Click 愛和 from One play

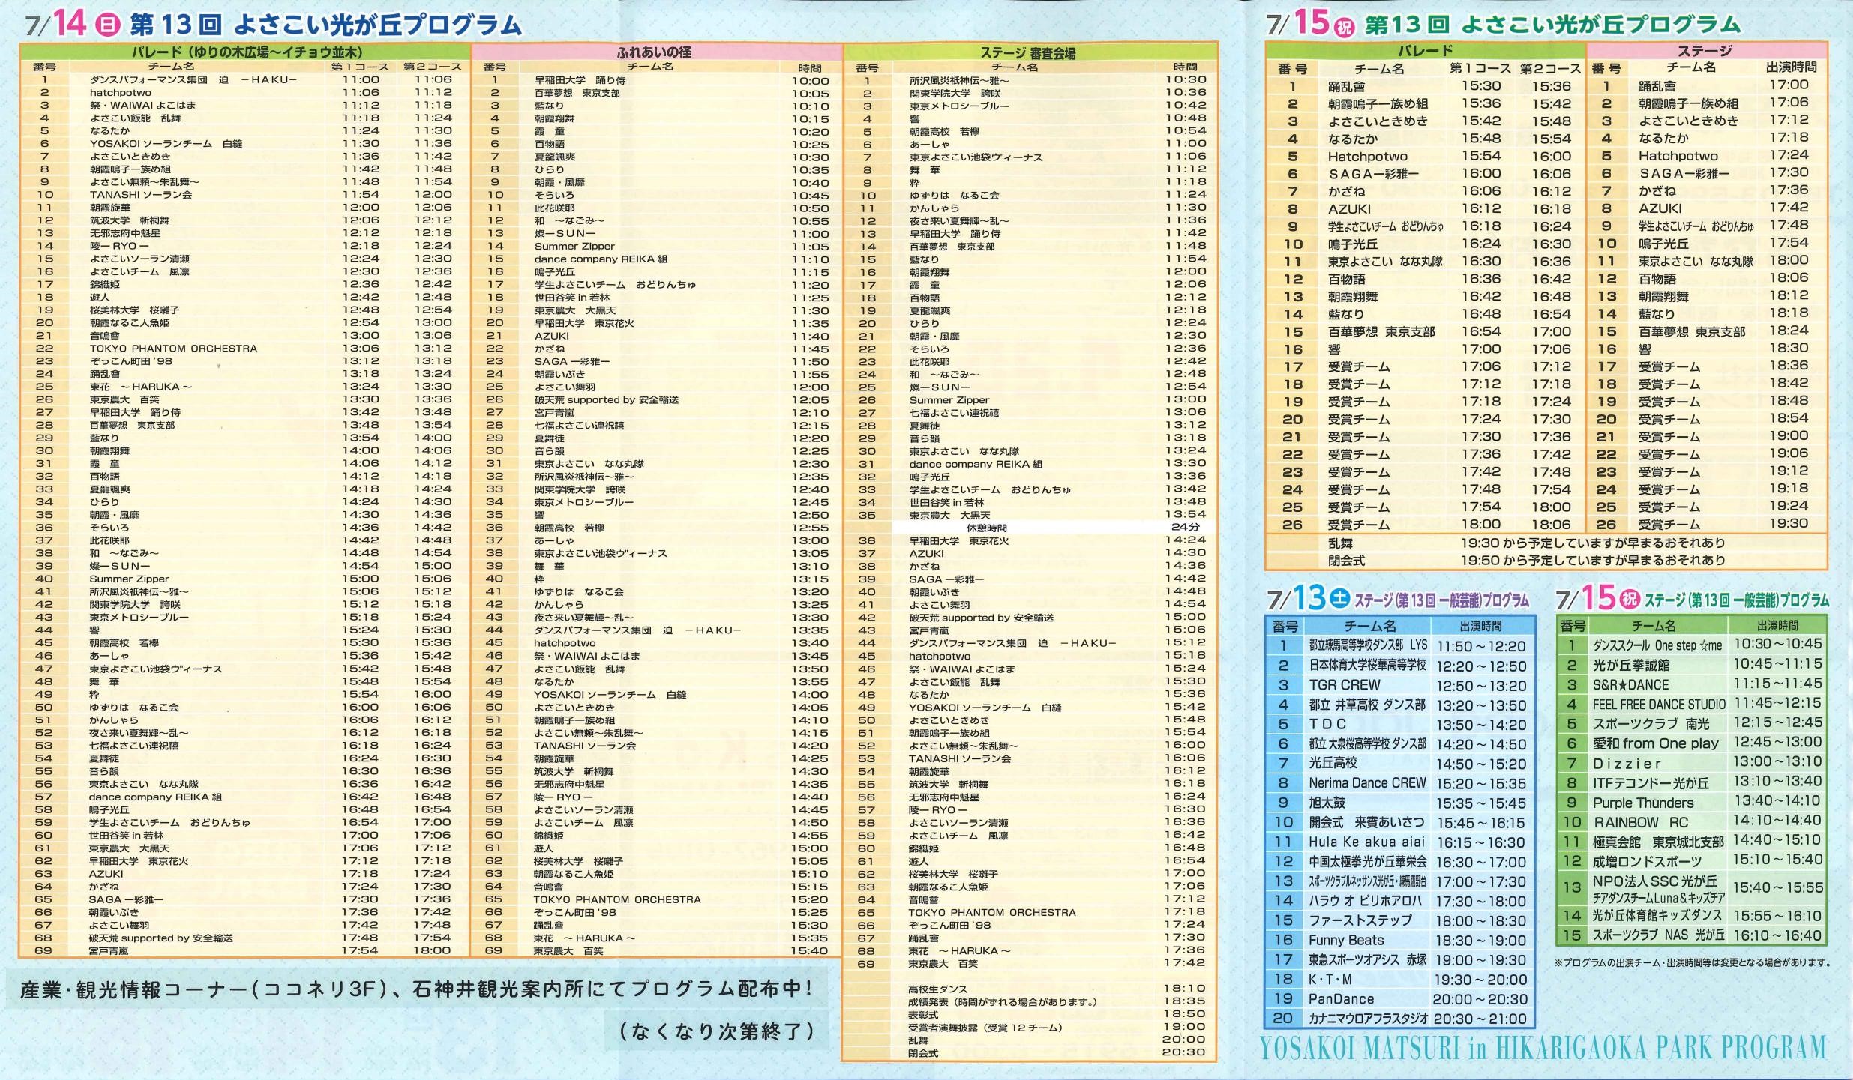click(1655, 743)
